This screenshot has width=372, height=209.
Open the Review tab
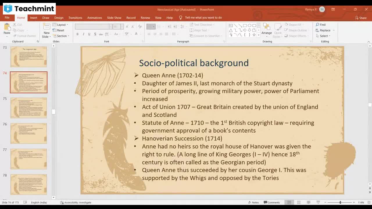pos(145,18)
